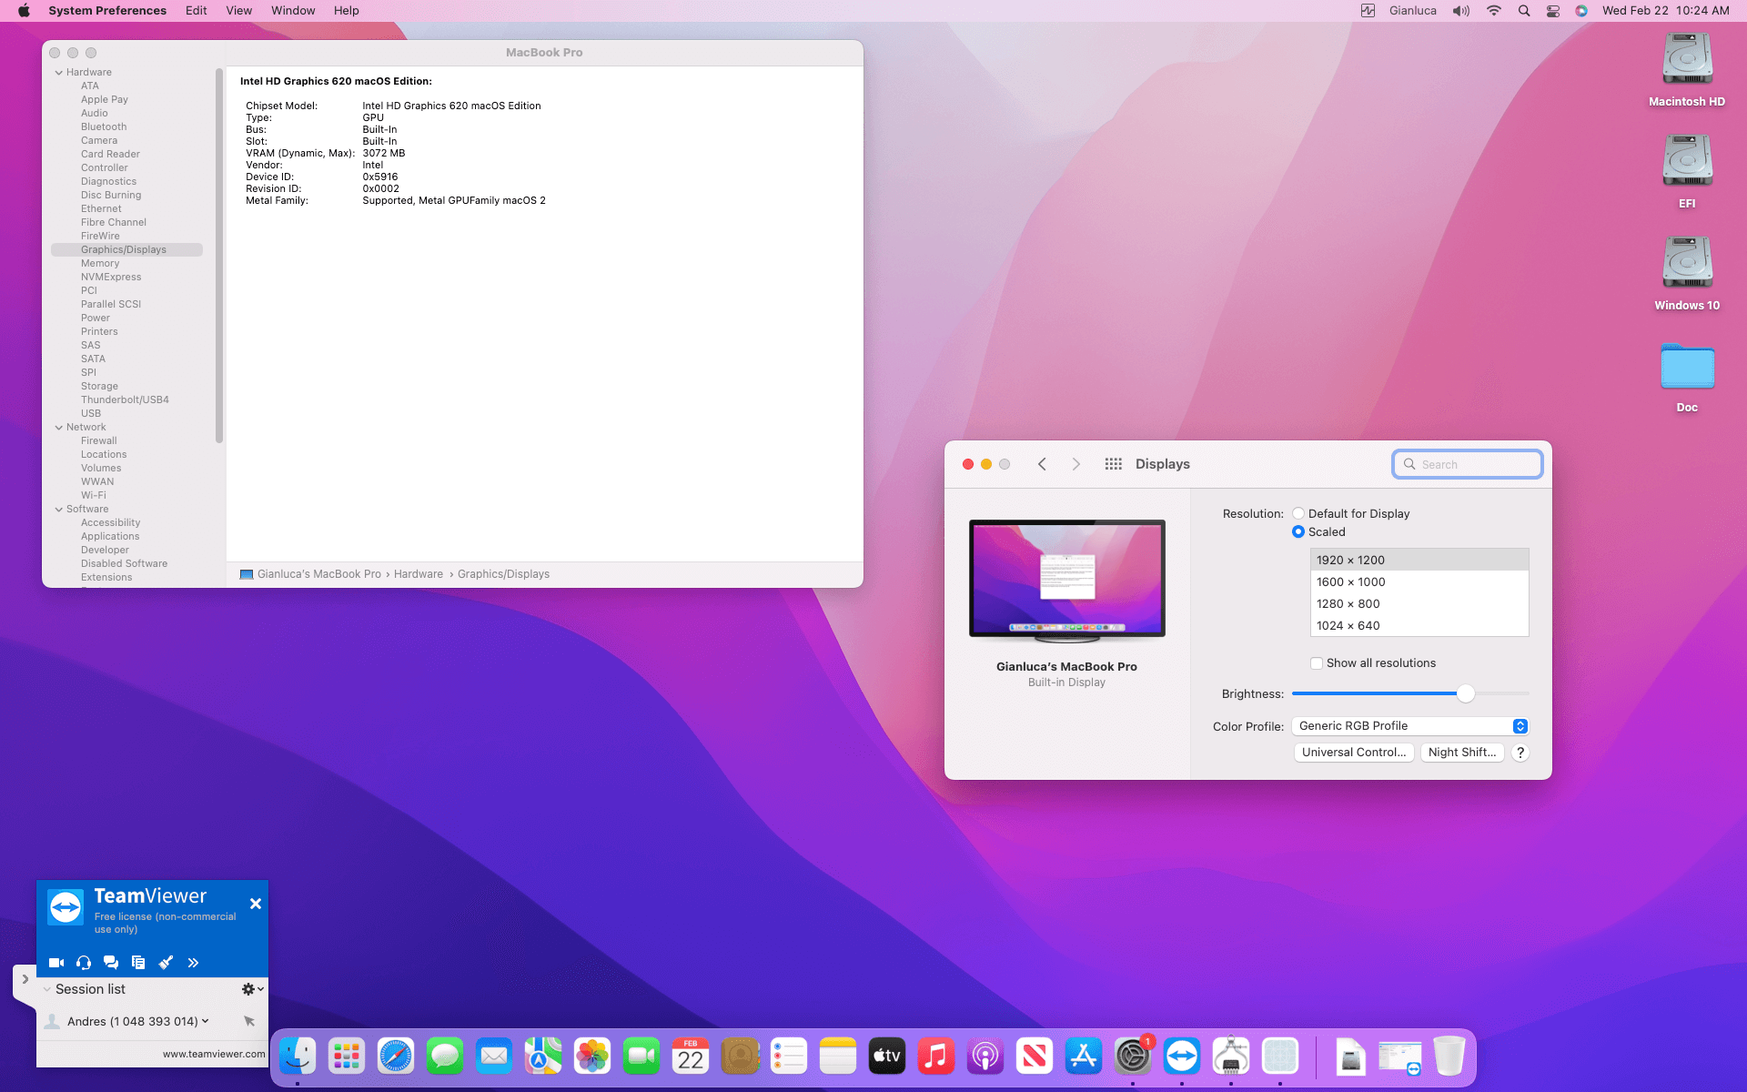Choose 1024 × 640 resolution
The width and height of the screenshot is (1747, 1092).
point(1419,625)
